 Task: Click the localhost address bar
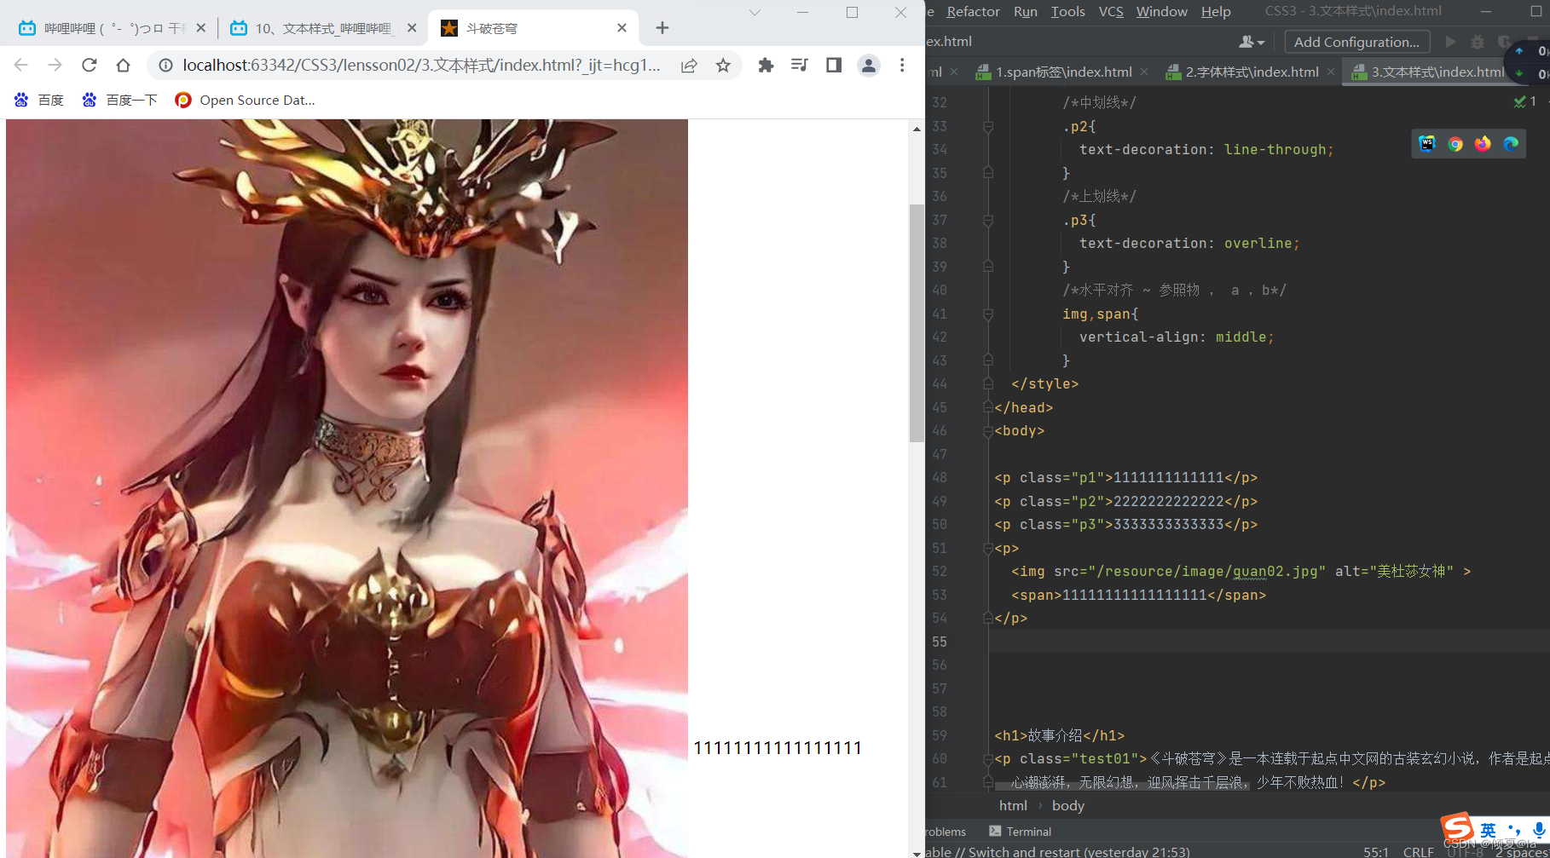click(421, 65)
